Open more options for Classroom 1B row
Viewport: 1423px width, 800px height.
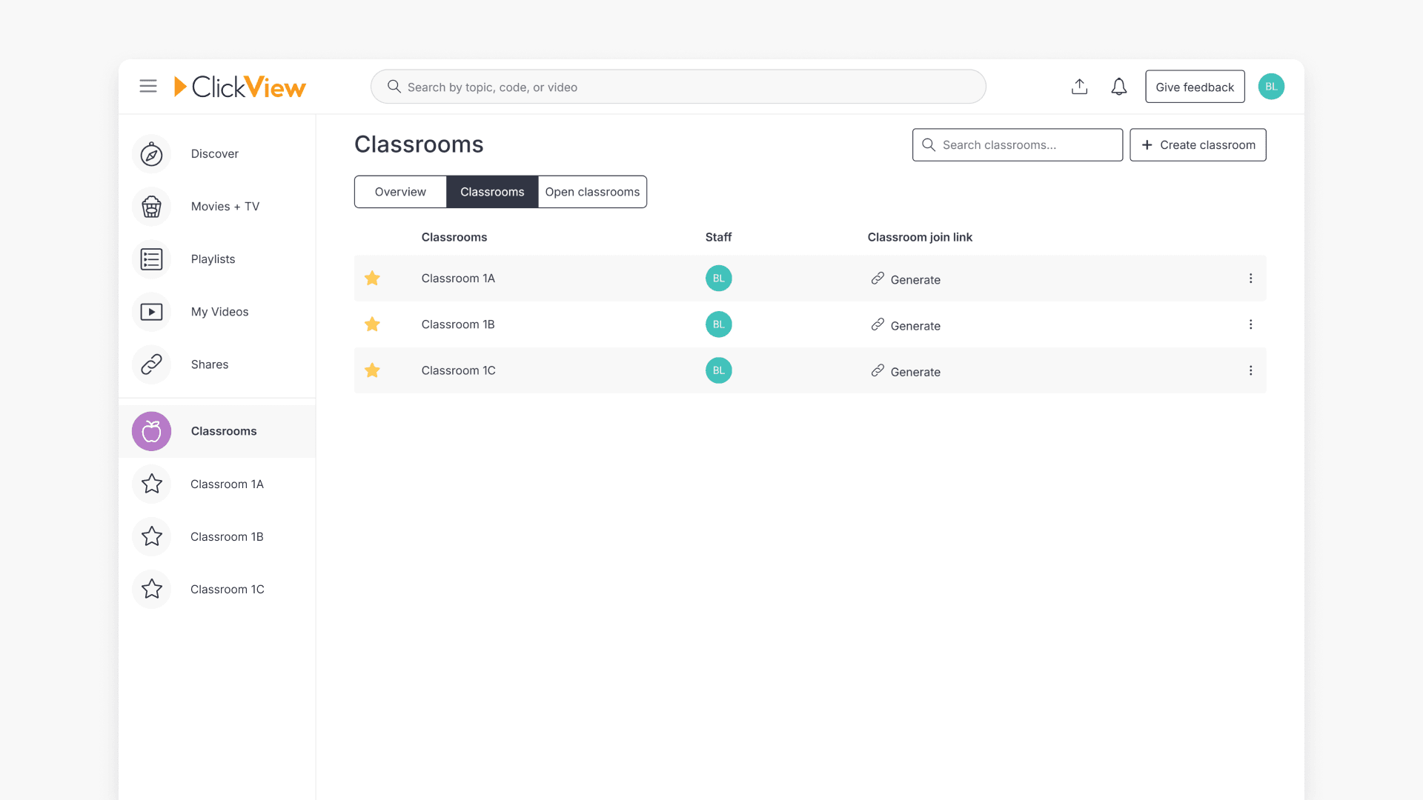1250,324
